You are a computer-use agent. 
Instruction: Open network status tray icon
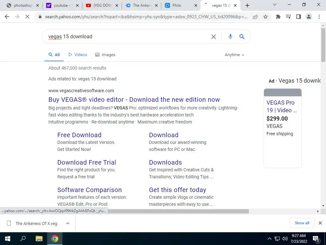277,239
